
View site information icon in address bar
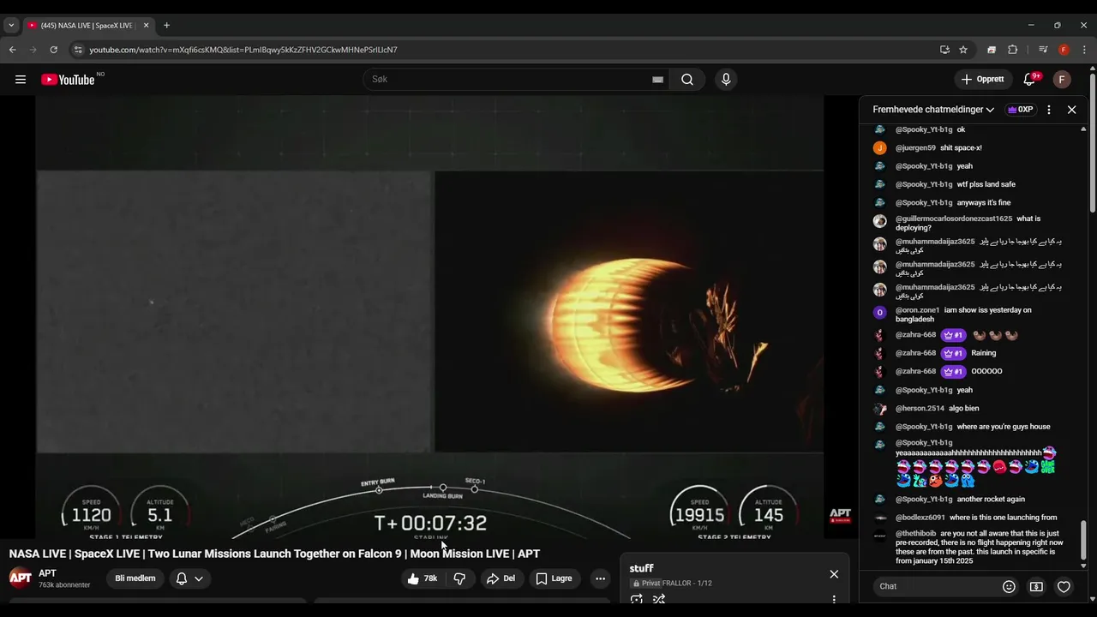(x=79, y=50)
